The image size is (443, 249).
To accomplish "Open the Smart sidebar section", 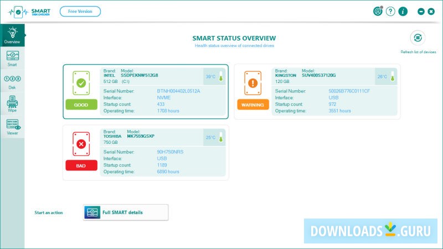I will [12, 59].
